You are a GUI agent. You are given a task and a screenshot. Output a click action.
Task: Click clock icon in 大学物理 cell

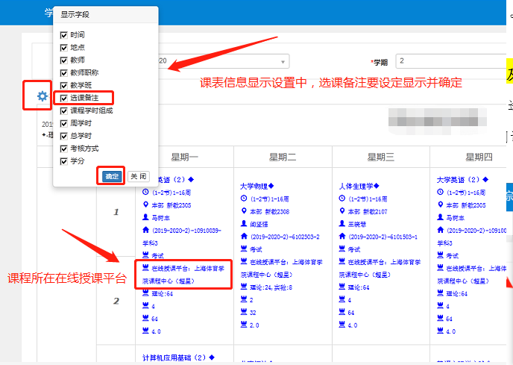click(x=243, y=199)
